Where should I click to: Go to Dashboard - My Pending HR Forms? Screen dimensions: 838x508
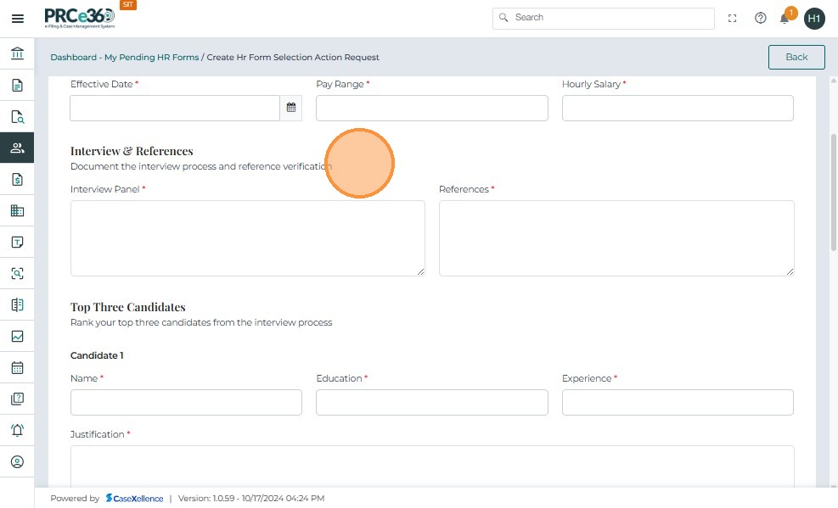tap(124, 58)
